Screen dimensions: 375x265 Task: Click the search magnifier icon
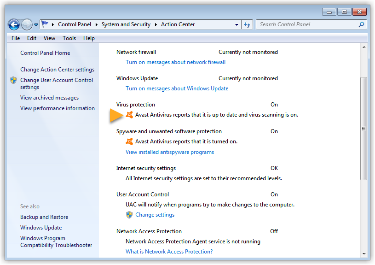coord(361,24)
